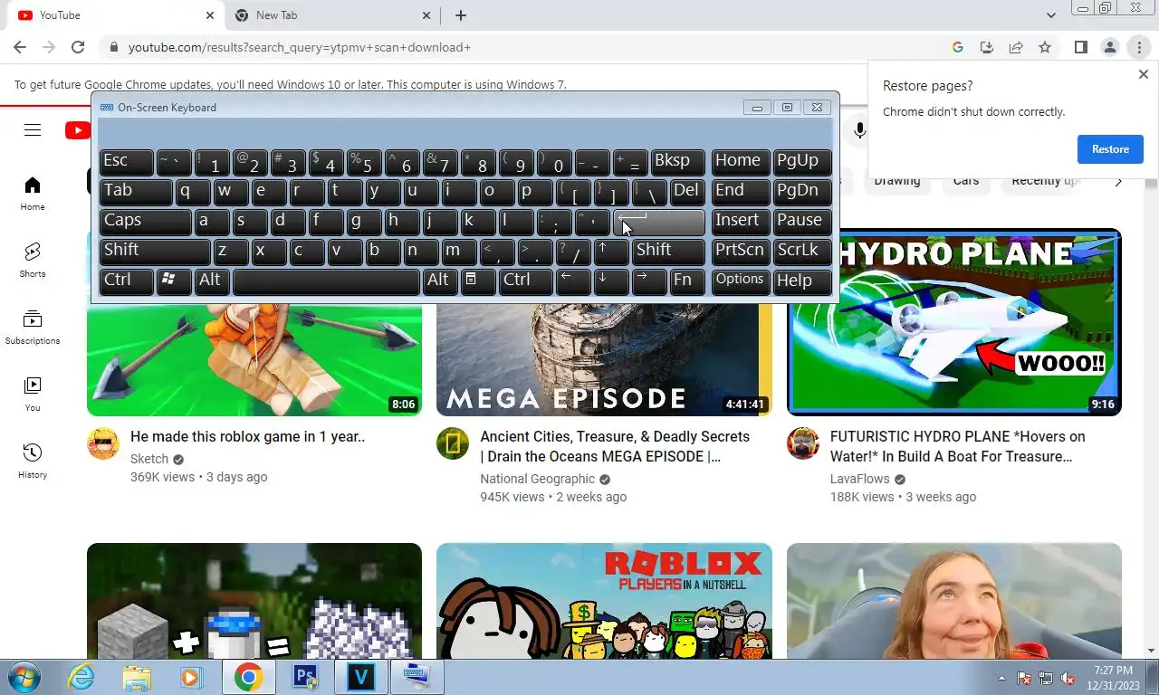The height and width of the screenshot is (695, 1159).
Task: Open 'FUTURISTIC HYDRO PLANE' video title
Action: tap(957, 446)
